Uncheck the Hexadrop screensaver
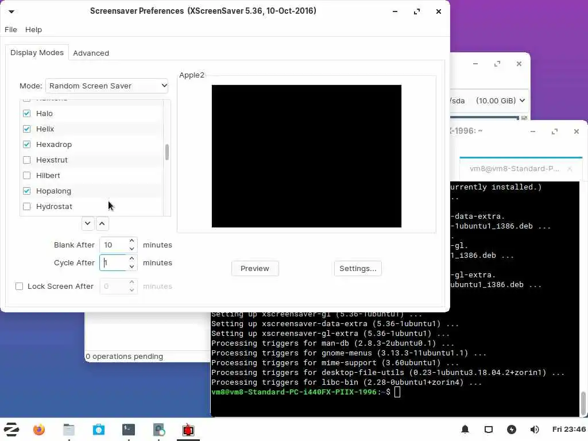 (26, 144)
